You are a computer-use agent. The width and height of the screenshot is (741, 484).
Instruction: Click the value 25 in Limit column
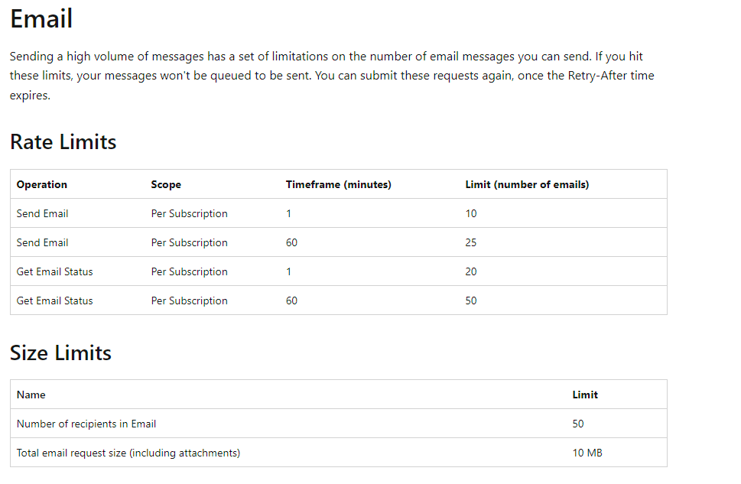pyautogui.click(x=471, y=242)
